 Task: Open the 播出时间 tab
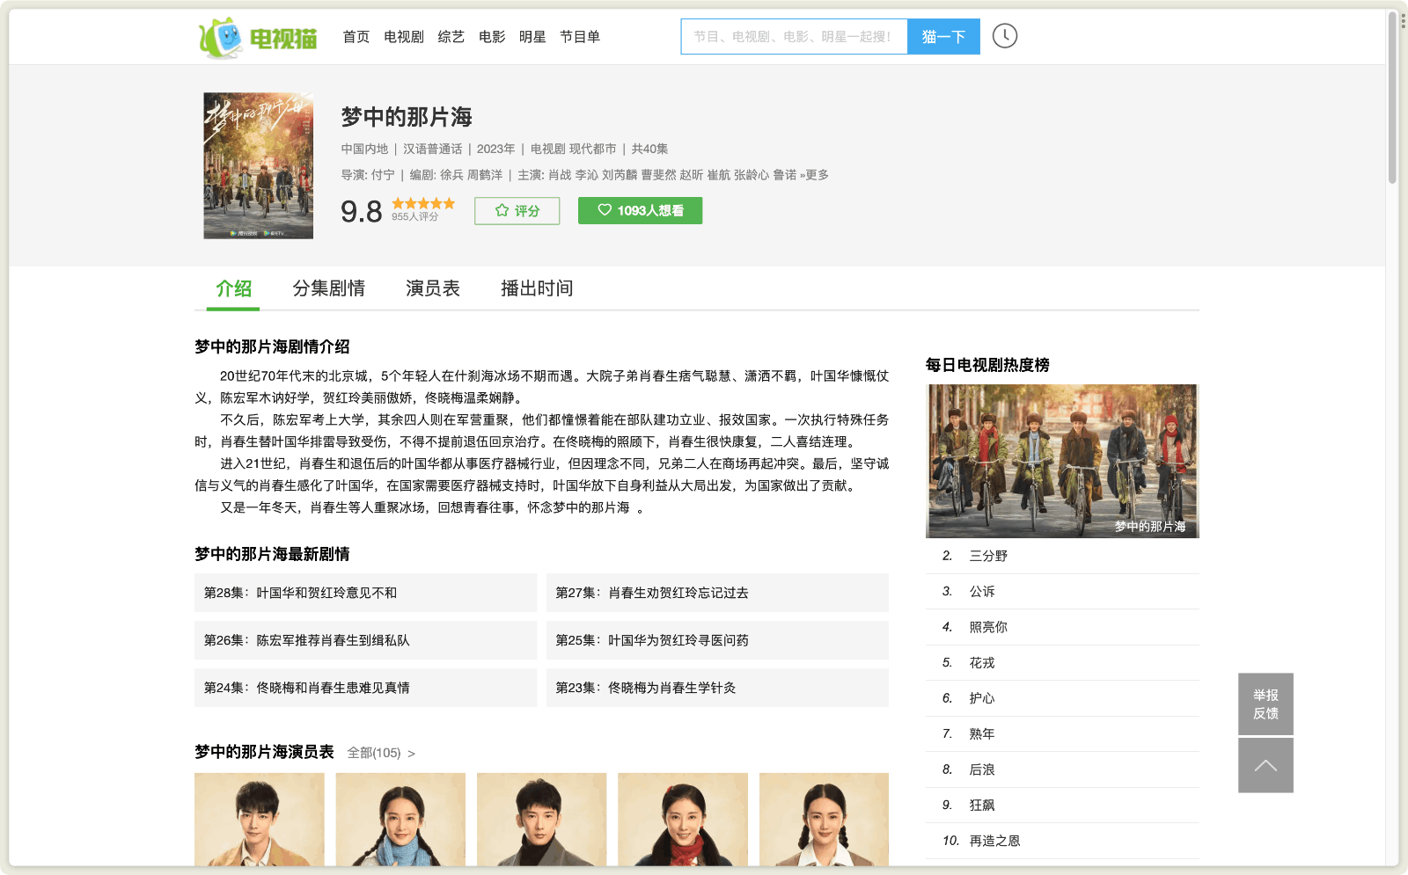(x=537, y=288)
